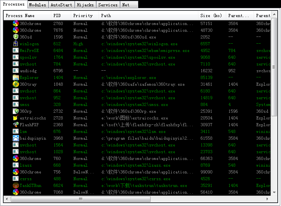The image size is (281, 206).
Task: Click path of 360tray.exe
Action: pyautogui.click(x=143, y=84)
